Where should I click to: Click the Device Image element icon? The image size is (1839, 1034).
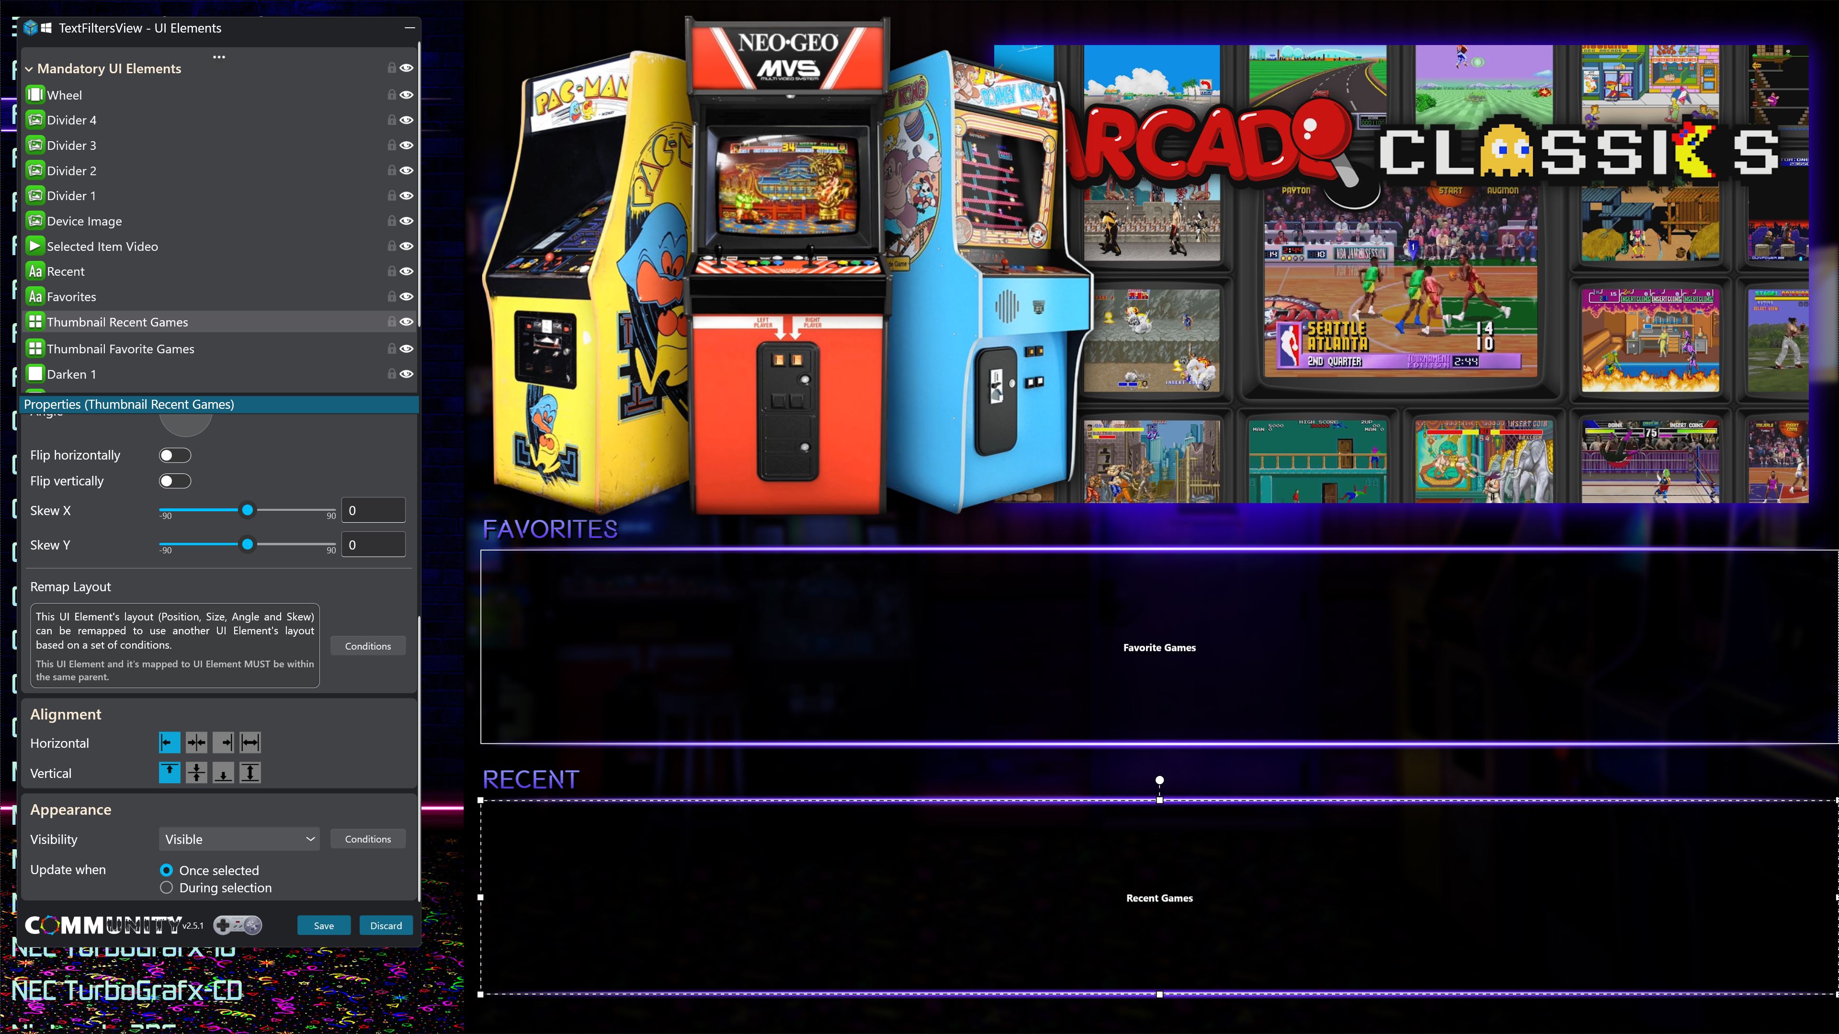click(x=35, y=221)
